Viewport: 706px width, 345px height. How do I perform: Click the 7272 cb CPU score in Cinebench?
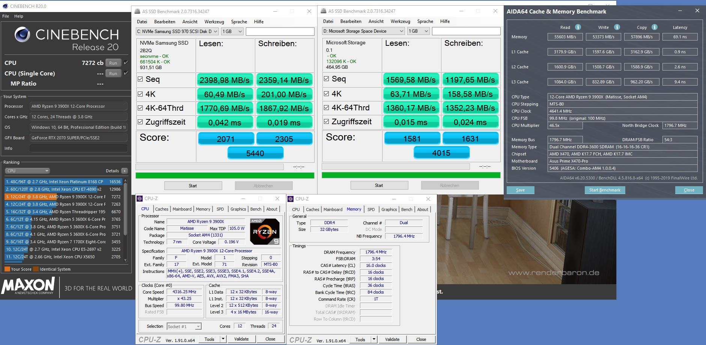coord(92,63)
